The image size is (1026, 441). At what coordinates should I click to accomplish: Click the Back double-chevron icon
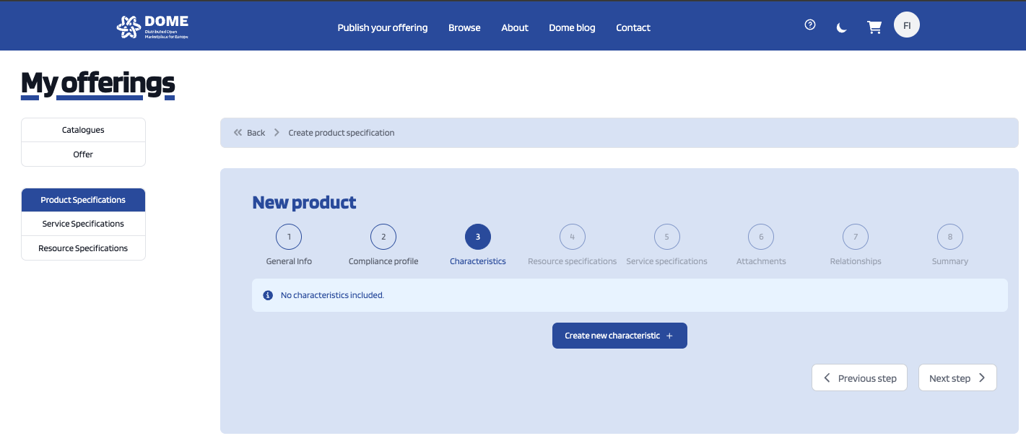click(238, 133)
